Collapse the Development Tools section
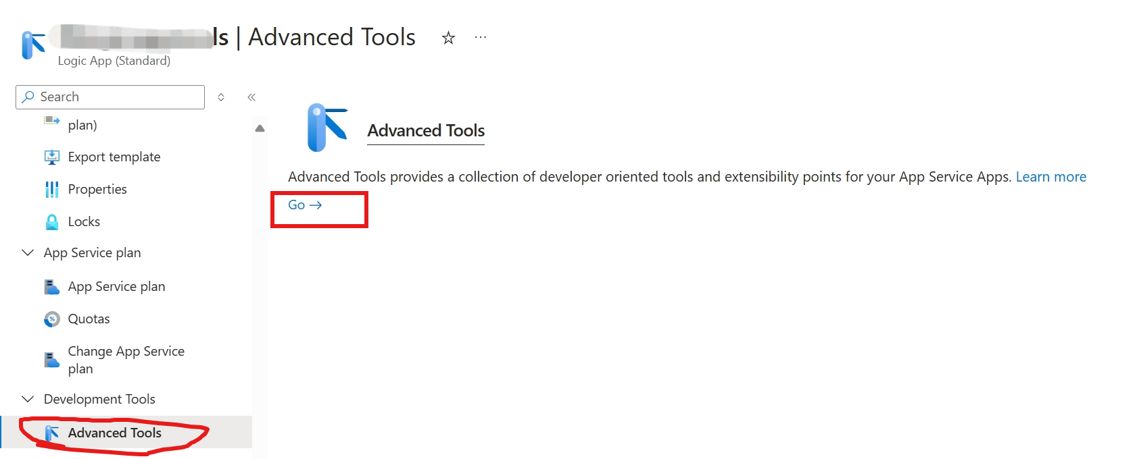 [28, 399]
